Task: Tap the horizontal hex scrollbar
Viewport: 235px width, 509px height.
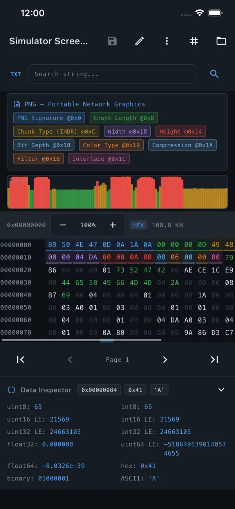Action: [x=81, y=340]
